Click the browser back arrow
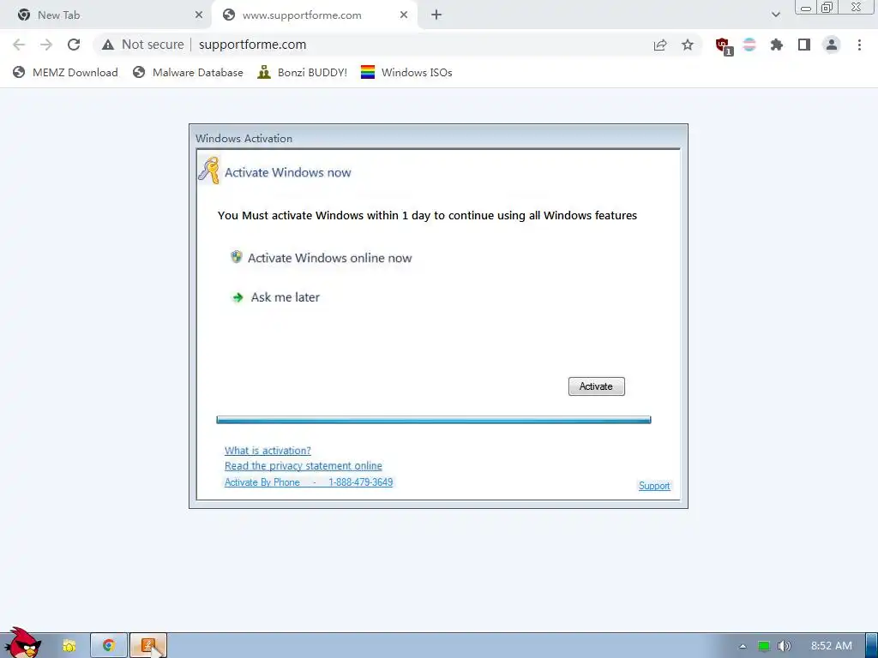This screenshot has width=878, height=658. pyautogui.click(x=19, y=45)
